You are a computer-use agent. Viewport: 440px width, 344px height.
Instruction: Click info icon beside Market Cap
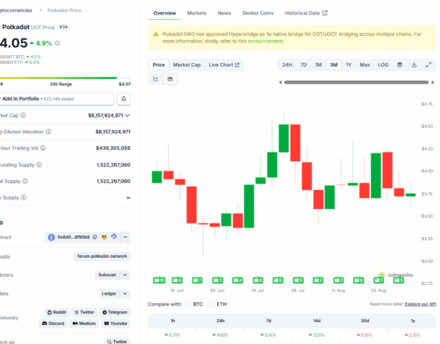pos(23,115)
